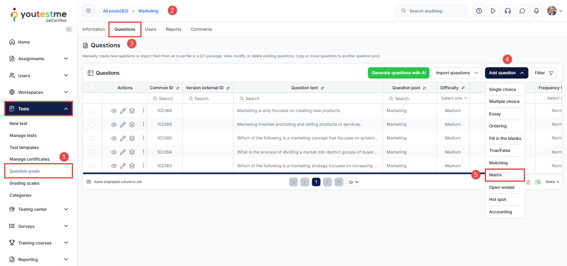Click the Question text search field
The image size is (567, 266).
(308, 99)
